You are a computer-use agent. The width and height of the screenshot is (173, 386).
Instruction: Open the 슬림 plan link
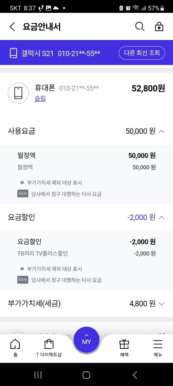pyautogui.click(x=40, y=99)
